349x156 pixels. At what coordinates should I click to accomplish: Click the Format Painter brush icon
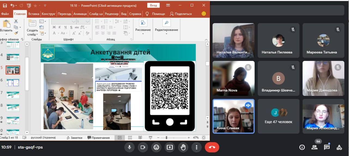pyautogui.click(x=16, y=33)
